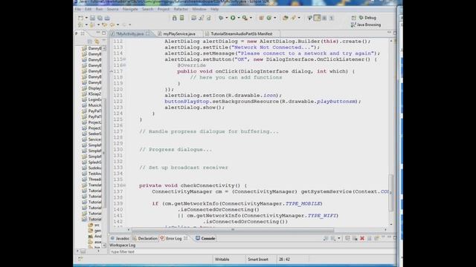Click the Search flashlight toolbar icon
Screen dimensions: 476x267
coord(294,18)
